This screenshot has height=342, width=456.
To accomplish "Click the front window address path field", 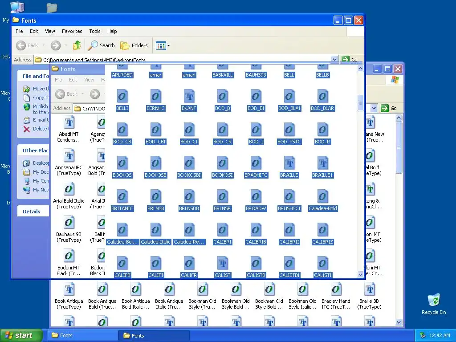I will pos(186,60).
